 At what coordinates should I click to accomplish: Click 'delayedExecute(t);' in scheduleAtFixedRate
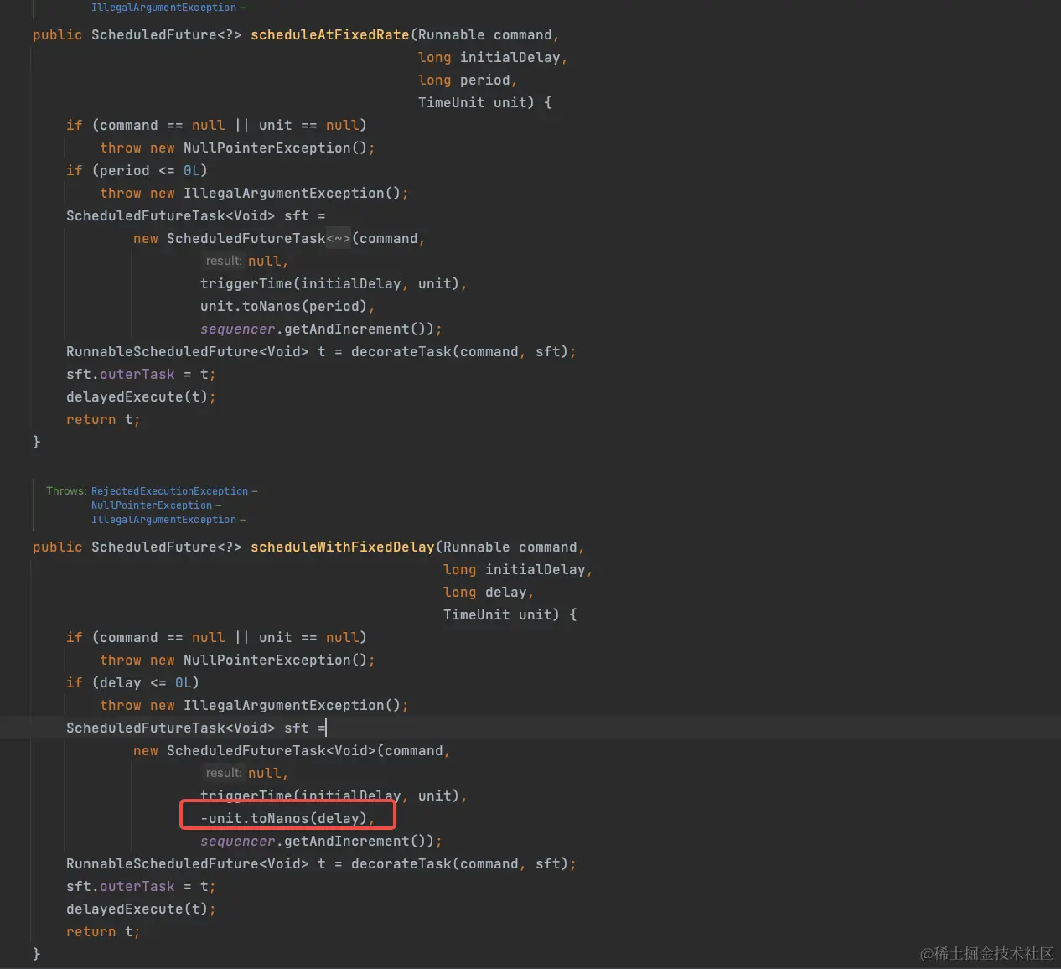(141, 397)
